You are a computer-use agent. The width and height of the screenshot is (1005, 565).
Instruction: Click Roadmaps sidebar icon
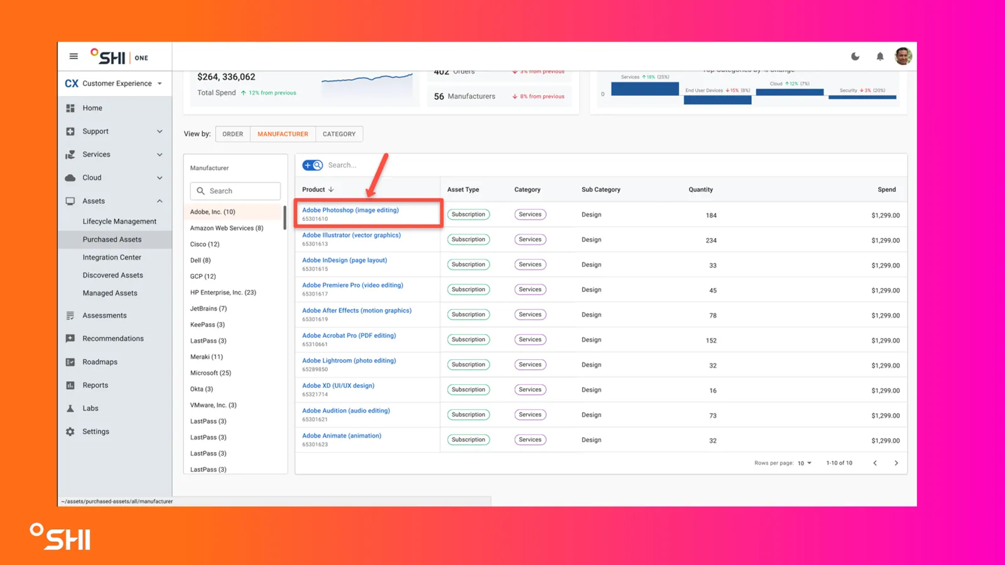70,362
